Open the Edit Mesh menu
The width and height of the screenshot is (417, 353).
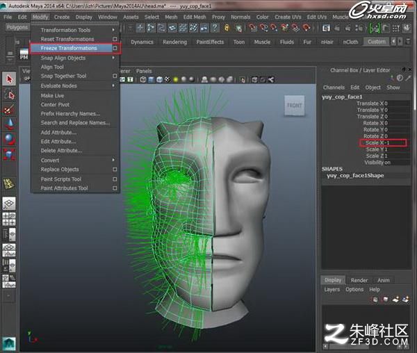click(195, 17)
